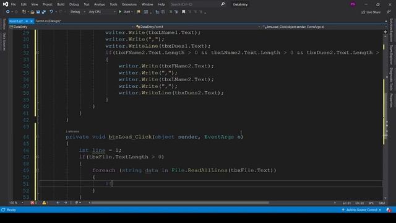Collapse the if block on line 47
Image resolution: width=396 pixels, height=223 pixels.
38,157
